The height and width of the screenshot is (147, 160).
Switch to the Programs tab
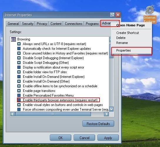[x=92, y=24]
